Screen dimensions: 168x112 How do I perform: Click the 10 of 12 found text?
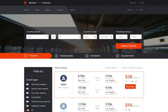[x=61, y=68]
